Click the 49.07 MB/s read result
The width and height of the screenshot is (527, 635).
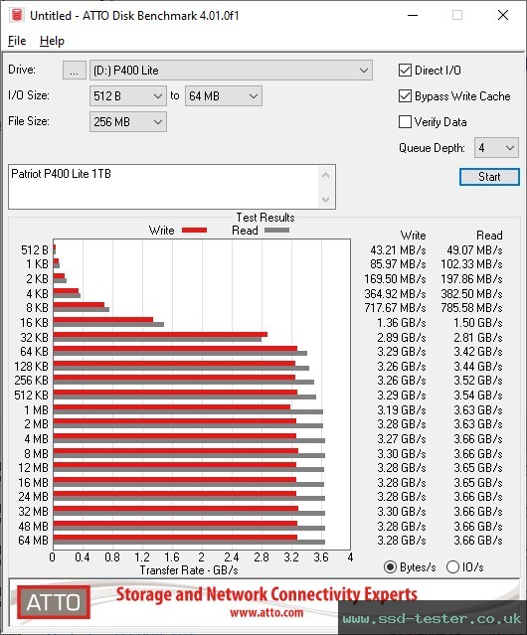click(x=474, y=250)
